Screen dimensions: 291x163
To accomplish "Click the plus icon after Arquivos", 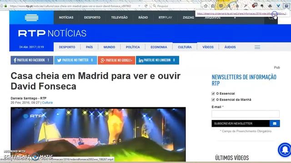I will point(235,18).
